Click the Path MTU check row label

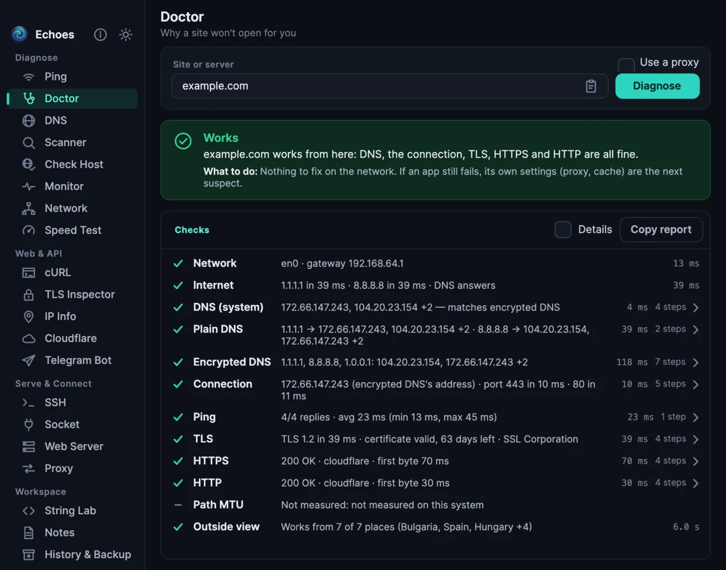218,505
